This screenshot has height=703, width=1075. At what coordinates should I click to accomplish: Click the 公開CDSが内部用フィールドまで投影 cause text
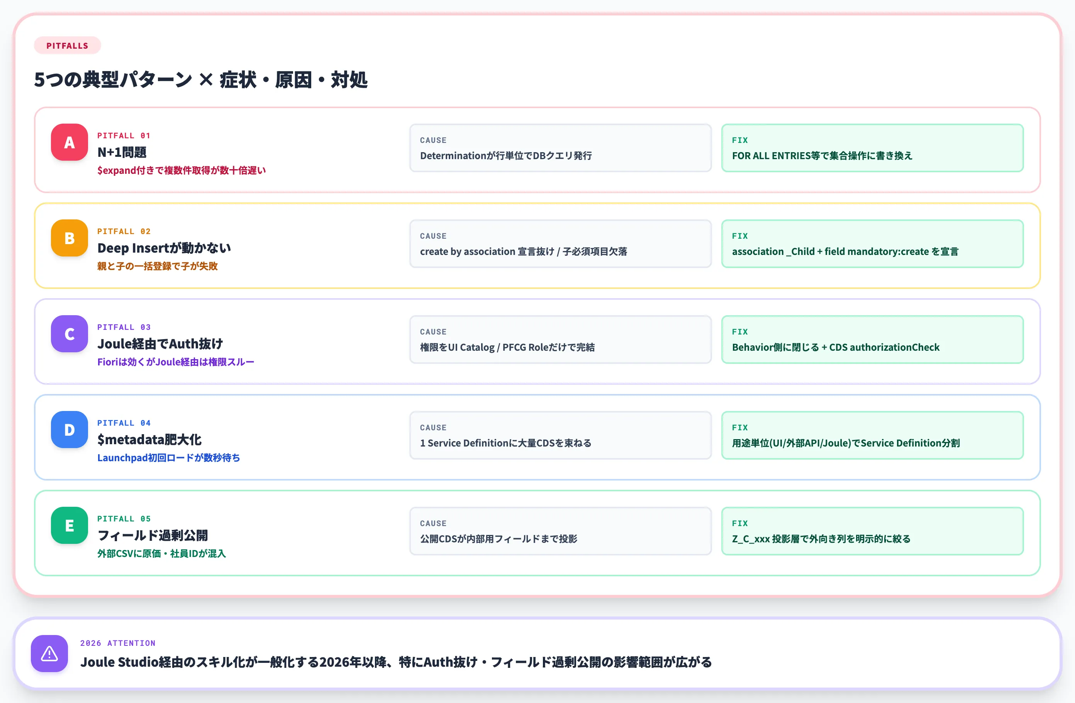(x=499, y=538)
